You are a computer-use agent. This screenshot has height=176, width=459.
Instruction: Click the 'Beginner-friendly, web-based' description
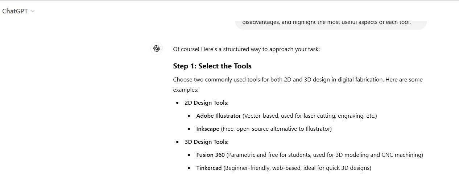coord(297,168)
